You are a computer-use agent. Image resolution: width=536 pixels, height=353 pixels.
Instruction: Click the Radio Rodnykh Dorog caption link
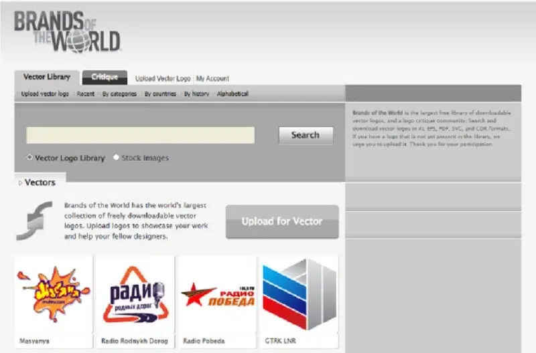click(135, 341)
